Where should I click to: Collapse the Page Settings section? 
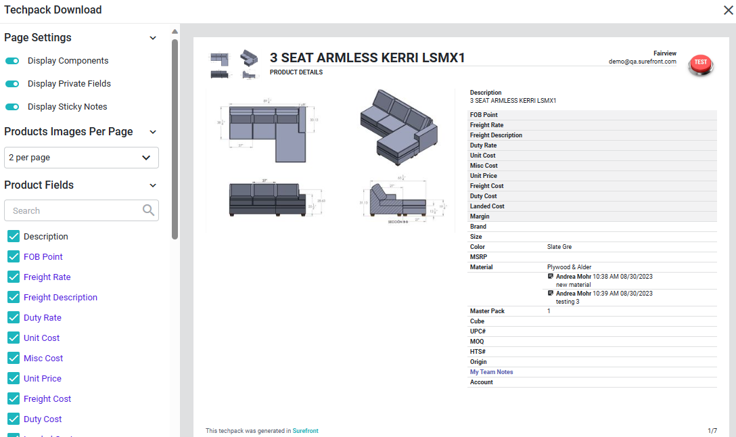153,38
